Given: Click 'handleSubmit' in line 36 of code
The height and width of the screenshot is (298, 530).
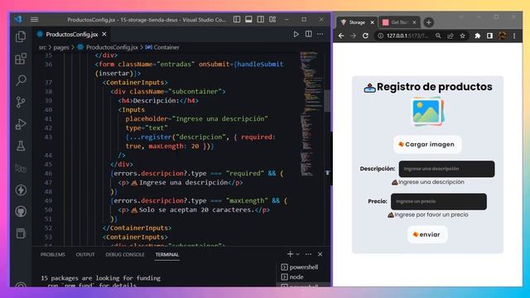Looking at the screenshot, I should (260, 65).
